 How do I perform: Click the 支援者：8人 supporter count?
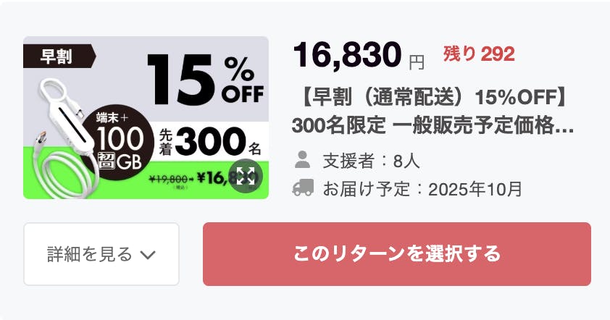pos(371,160)
